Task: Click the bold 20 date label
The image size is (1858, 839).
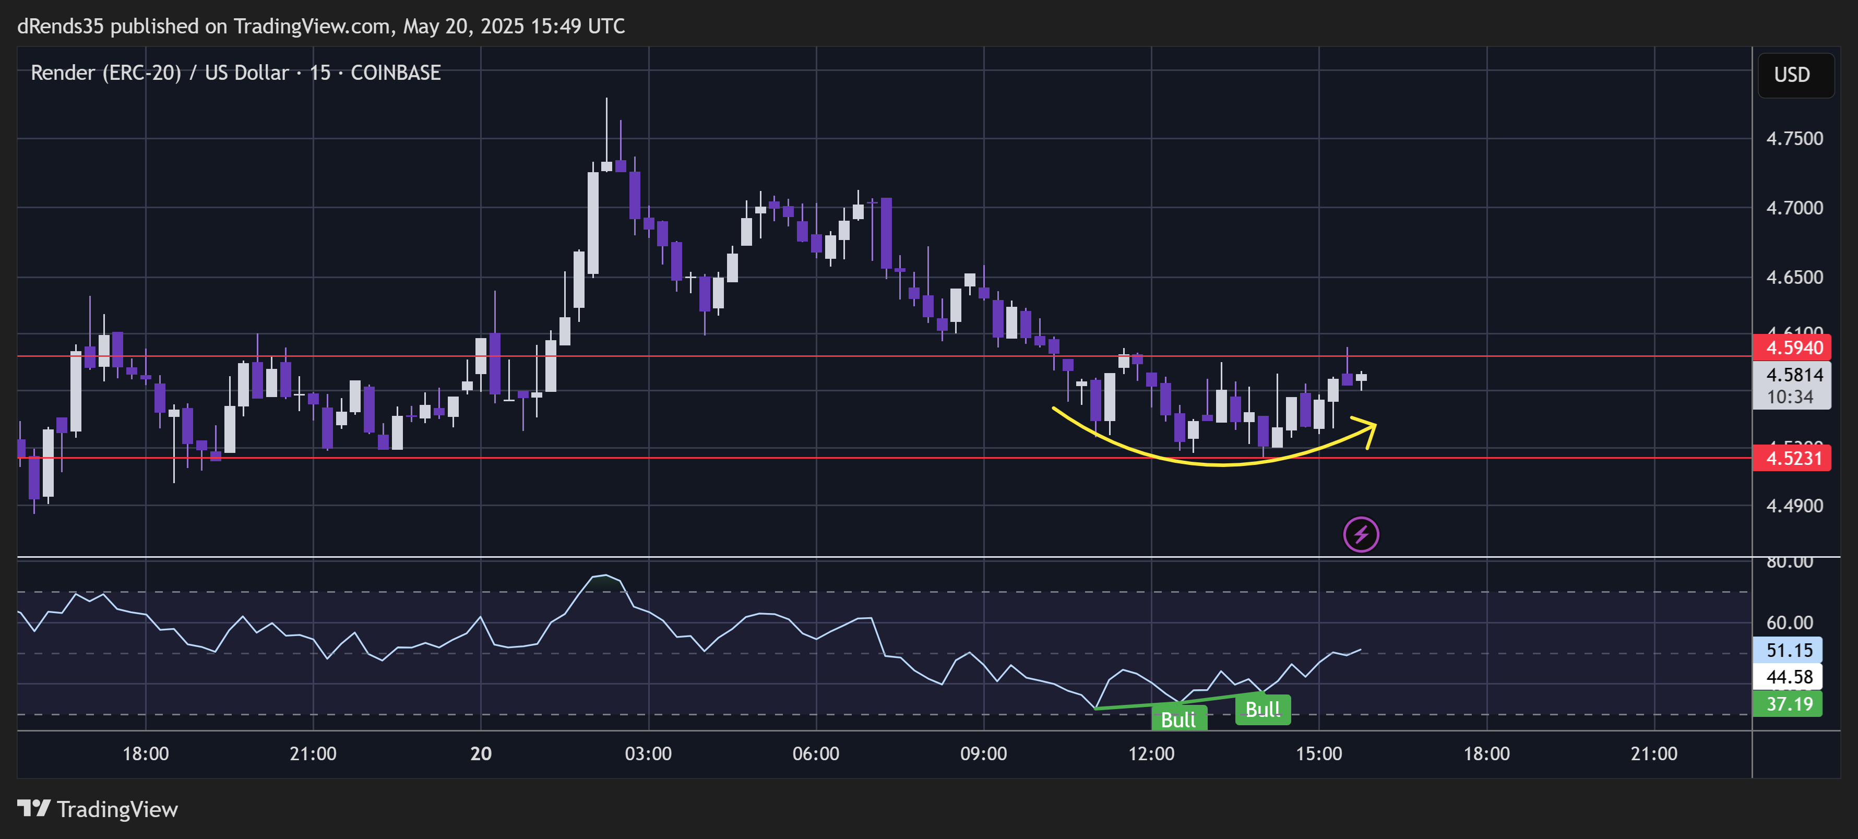Action: pos(481,754)
